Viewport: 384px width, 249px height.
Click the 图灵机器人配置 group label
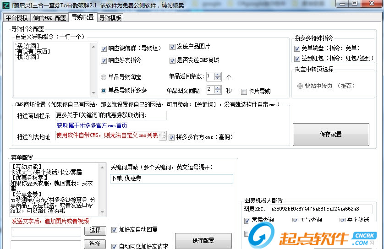click(263, 201)
